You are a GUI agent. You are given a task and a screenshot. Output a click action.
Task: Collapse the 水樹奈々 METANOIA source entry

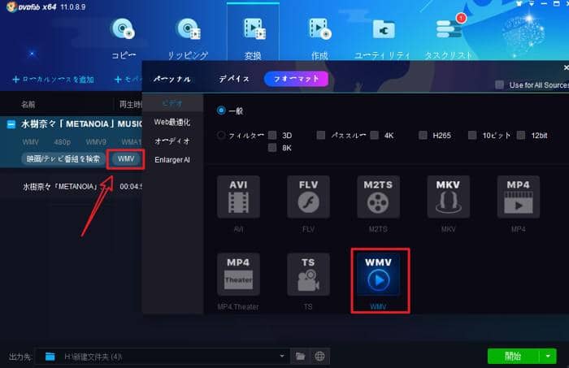tap(11, 124)
